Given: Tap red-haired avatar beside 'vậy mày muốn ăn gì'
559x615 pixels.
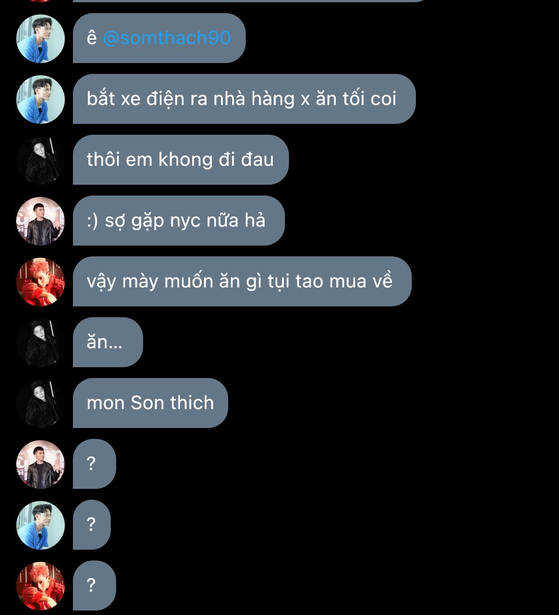Looking at the screenshot, I should coord(41,282).
